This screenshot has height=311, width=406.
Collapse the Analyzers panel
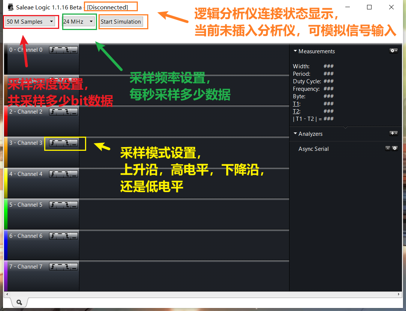tap(296, 134)
